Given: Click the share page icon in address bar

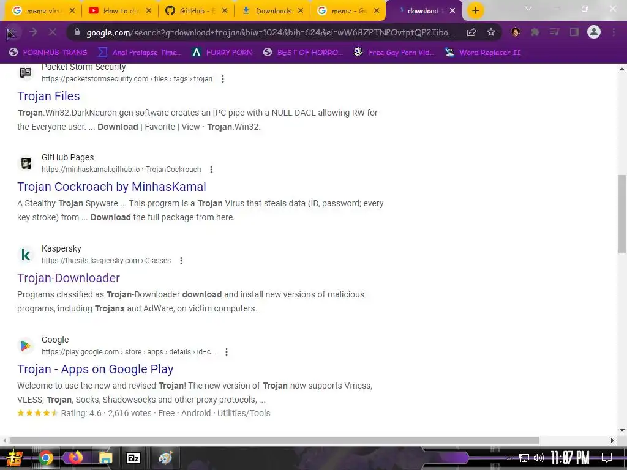Looking at the screenshot, I should [x=471, y=32].
